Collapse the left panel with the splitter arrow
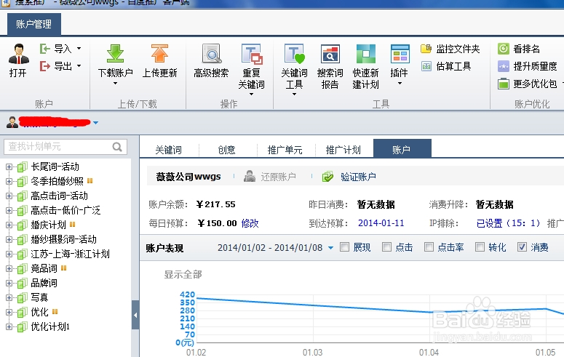This screenshot has height=357, width=564. 135,315
